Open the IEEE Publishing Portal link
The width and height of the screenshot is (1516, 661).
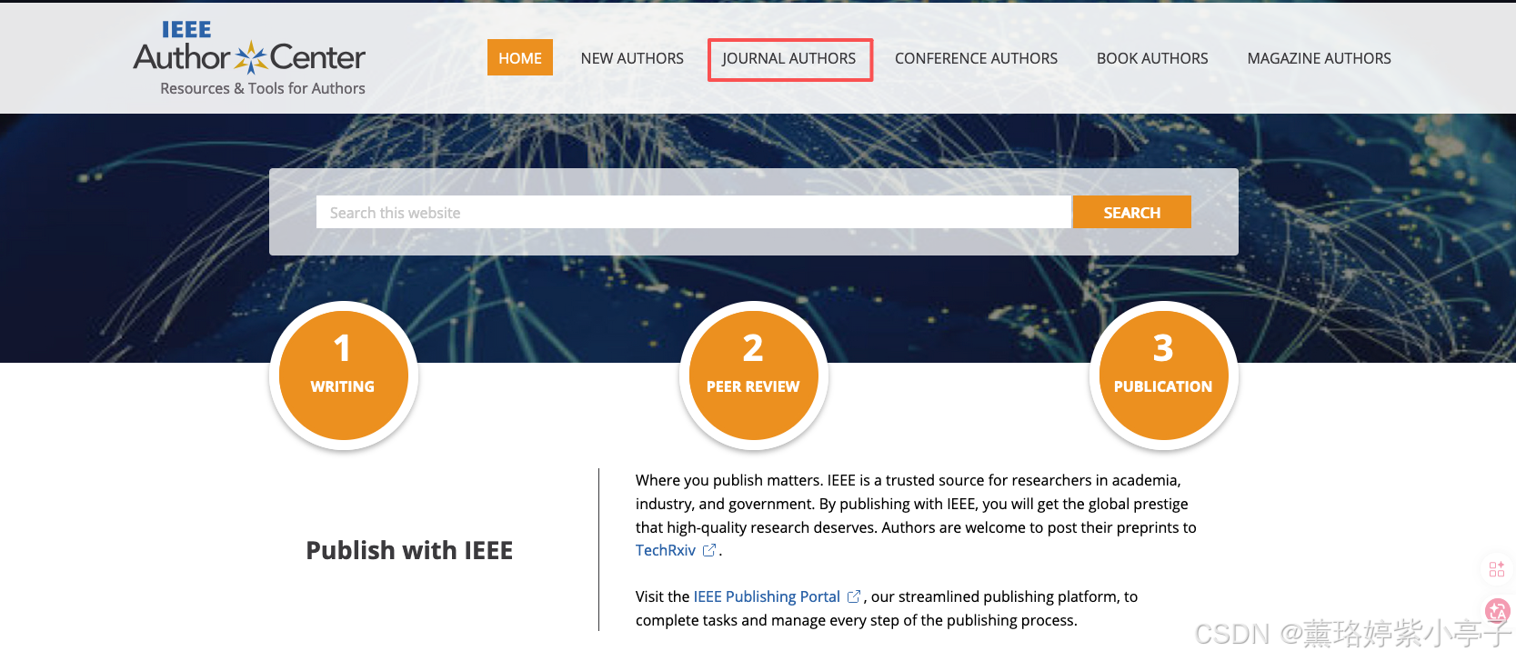point(767,596)
